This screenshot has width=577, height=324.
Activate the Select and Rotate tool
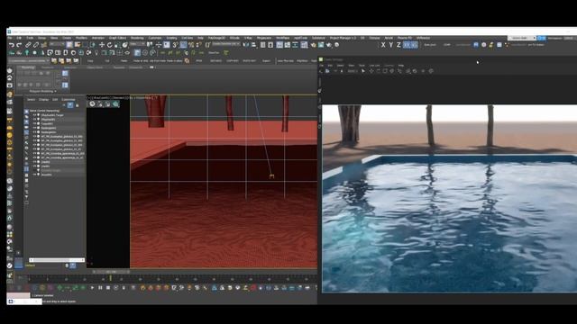109,45
